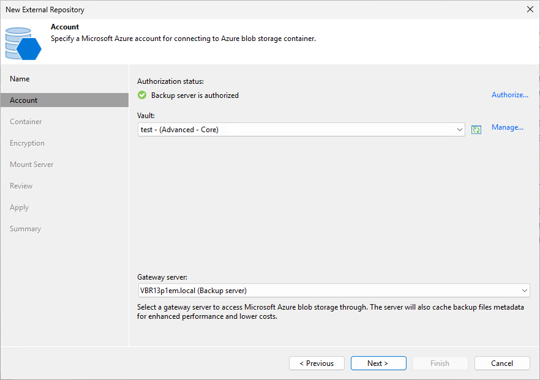Select the Account wizard step
The image size is (540, 380).
[64, 100]
